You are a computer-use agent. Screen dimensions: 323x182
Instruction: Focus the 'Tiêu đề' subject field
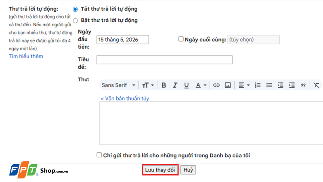click(164, 59)
